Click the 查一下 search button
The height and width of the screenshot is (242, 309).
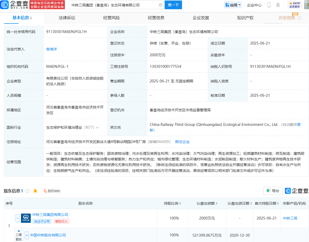(173, 5)
